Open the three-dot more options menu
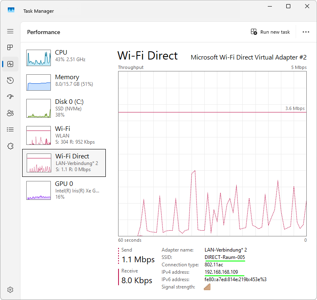The image size is (317, 300). [306, 32]
